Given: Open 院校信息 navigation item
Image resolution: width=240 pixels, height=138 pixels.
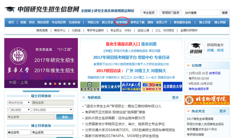Looking at the screenshot, I should [43, 22].
